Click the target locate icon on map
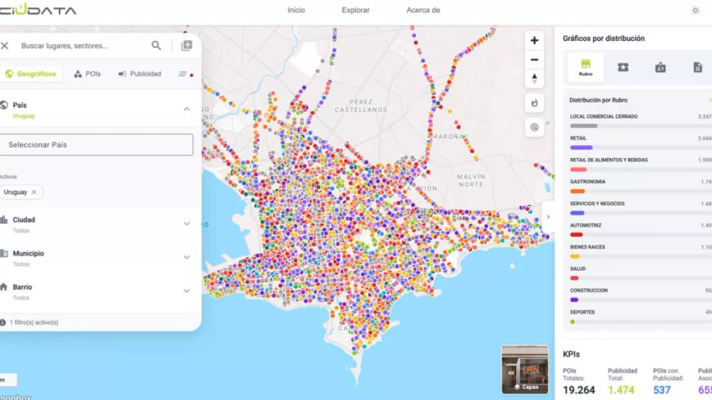712x400 pixels. pyautogui.click(x=535, y=128)
